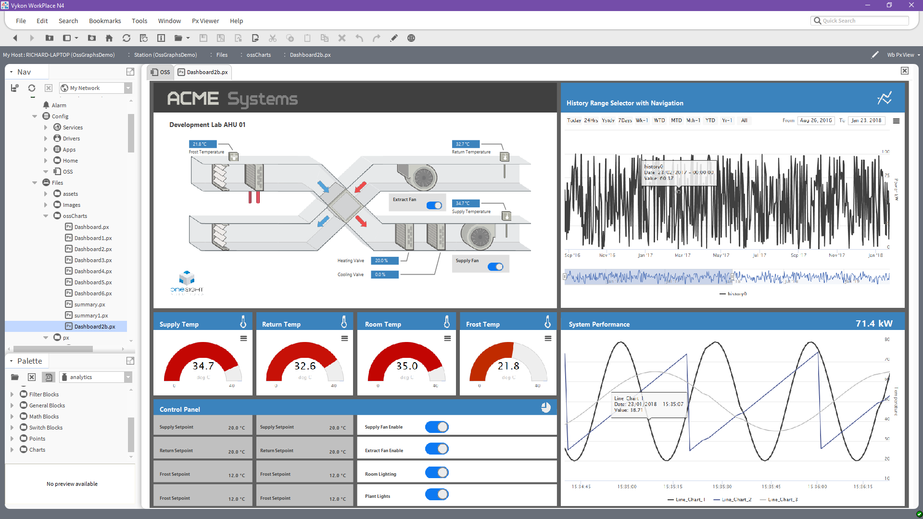
Task: Select the 7Days history range
Action: pos(625,121)
